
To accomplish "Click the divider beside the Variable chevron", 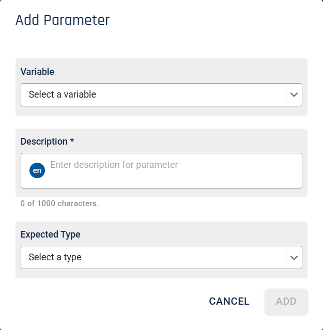I will (286, 95).
